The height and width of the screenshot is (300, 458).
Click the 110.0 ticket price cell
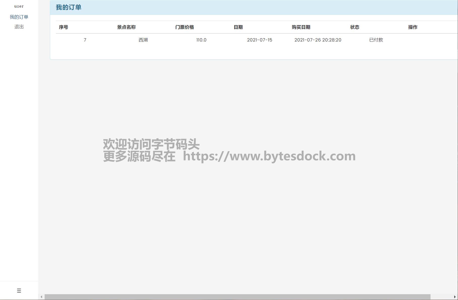coord(201,40)
